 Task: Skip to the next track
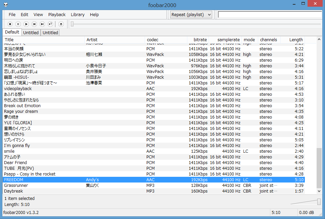point(42,24)
